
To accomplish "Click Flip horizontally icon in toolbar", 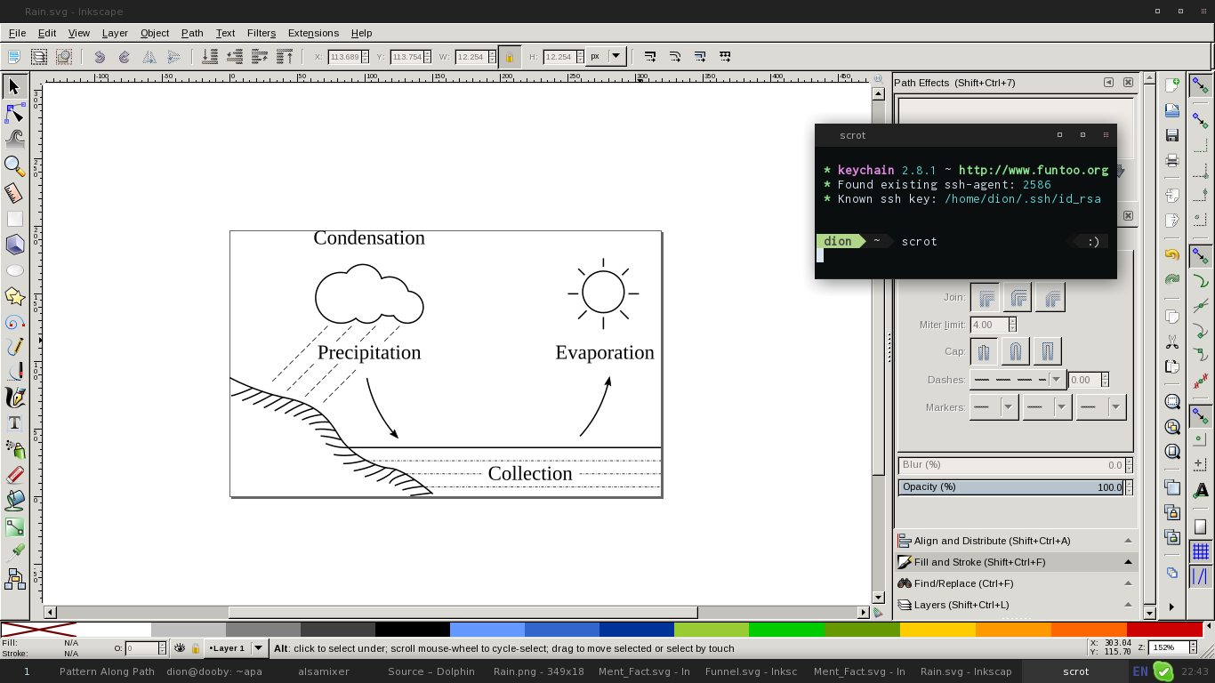I will point(149,56).
